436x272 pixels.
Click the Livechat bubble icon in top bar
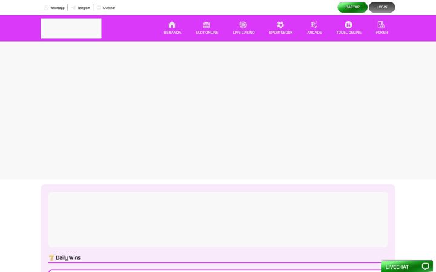pyautogui.click(x=99, y=7)
